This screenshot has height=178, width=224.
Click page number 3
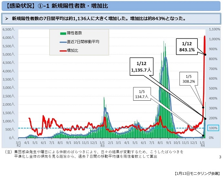pyautogui.click(x=220, y=157)
